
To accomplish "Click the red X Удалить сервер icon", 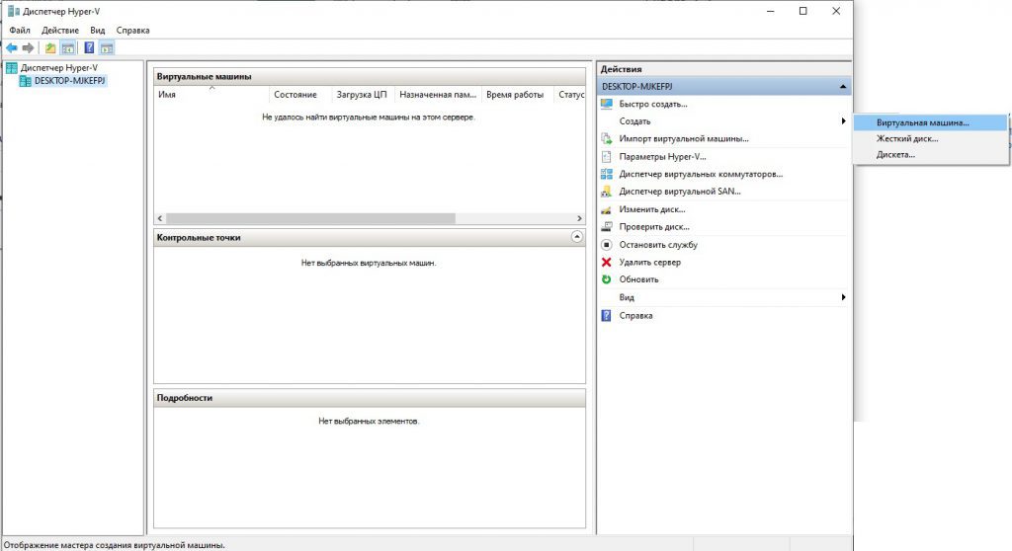I will click(607, 262).
